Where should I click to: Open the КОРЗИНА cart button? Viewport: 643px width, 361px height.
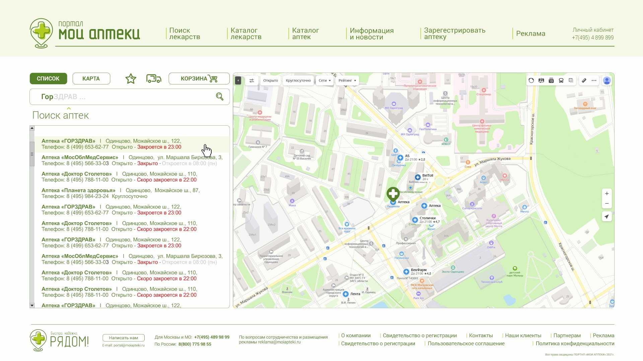pyautogui.click(x=199, y=79)
